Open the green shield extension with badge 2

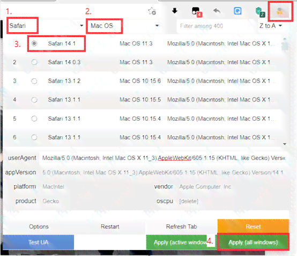coord(260,12)
